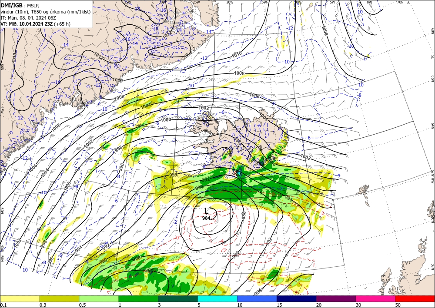Click the pink 30–50 mm legend swatch

(x=376, y=298)
